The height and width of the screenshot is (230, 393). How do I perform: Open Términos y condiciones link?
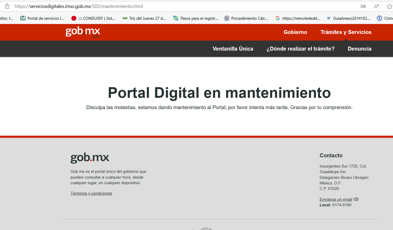91,193
